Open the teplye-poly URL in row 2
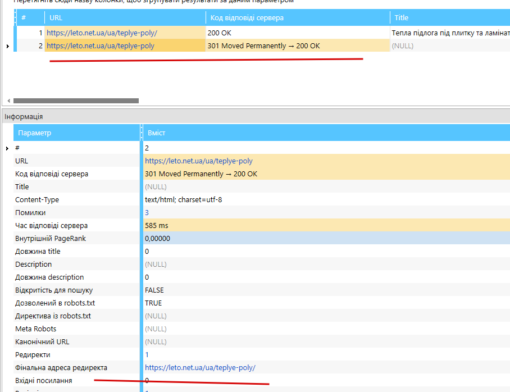The height and width of the screenshot is (392, 510). pos(100,46)
